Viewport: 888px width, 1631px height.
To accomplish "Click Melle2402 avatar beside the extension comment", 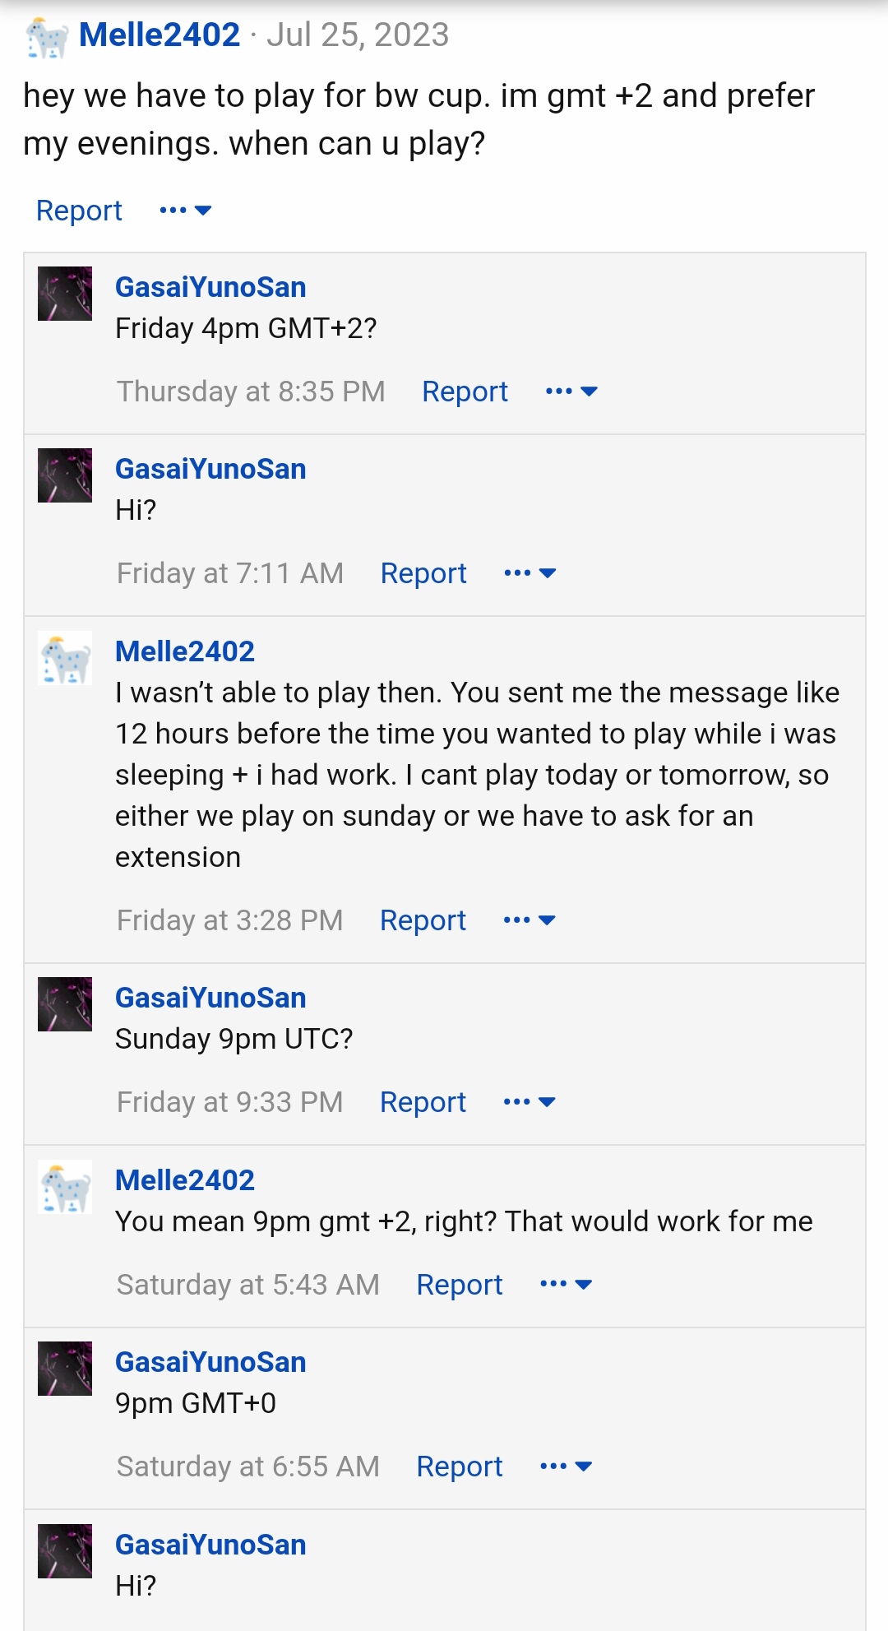I will tap(65, 658).
